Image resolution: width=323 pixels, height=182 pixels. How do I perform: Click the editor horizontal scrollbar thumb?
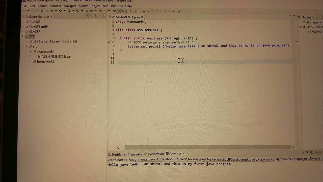click(208, 147)
